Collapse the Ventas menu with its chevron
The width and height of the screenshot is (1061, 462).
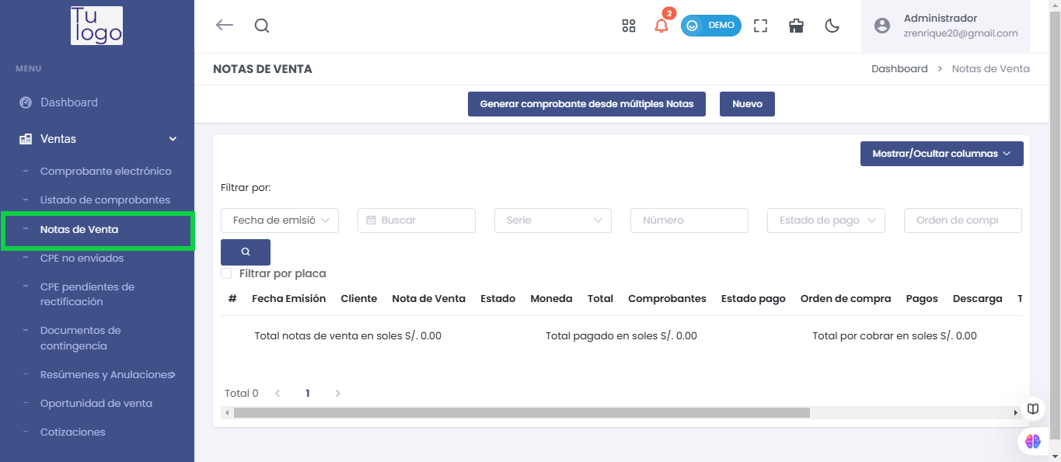click(x=172, y=138)
